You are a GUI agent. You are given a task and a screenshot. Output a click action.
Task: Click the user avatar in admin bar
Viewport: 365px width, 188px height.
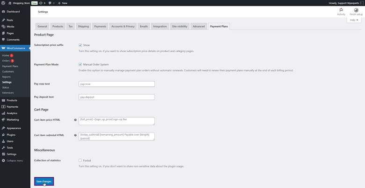click(x=361, y=3)
